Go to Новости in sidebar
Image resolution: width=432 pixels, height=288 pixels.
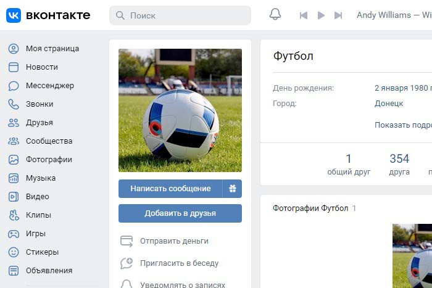click(42, 67)
